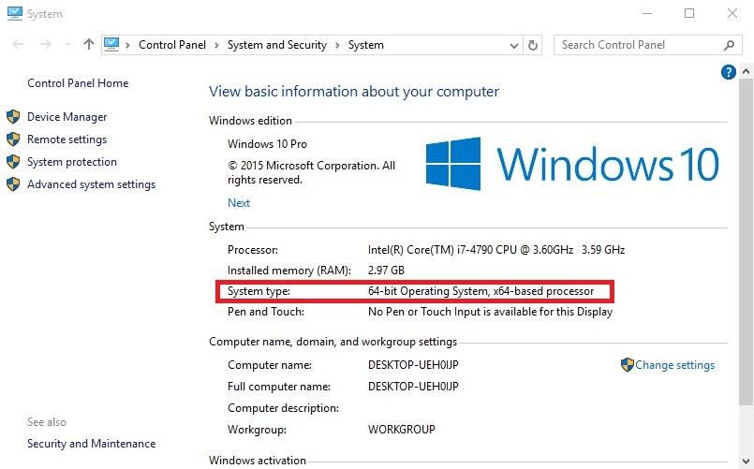Click the Back navigation arrow

(x=18, y=45)
